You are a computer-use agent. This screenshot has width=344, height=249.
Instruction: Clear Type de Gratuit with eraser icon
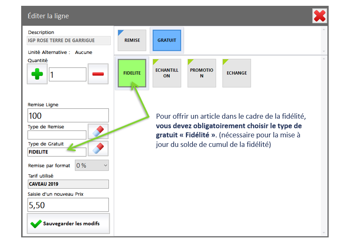coord(98,149)
